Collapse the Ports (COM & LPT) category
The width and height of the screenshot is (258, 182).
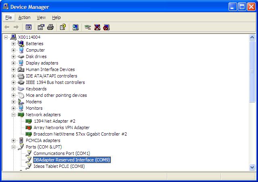[13, 147]
